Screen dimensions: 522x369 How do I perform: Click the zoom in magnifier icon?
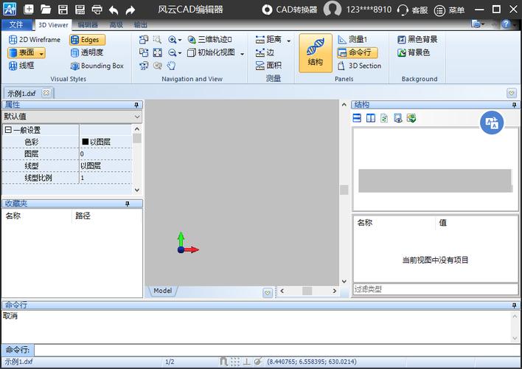(x=172, y=40)
